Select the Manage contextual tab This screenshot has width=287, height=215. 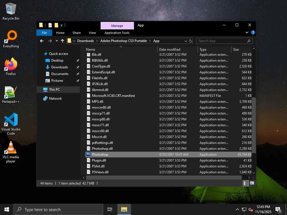coord(117,26)
